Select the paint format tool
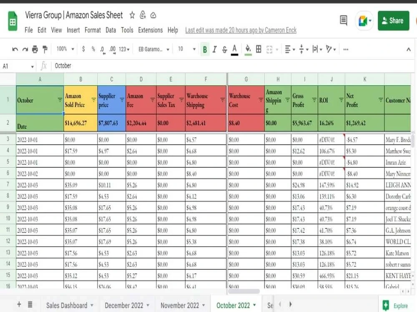 click(x=45, y=50)
